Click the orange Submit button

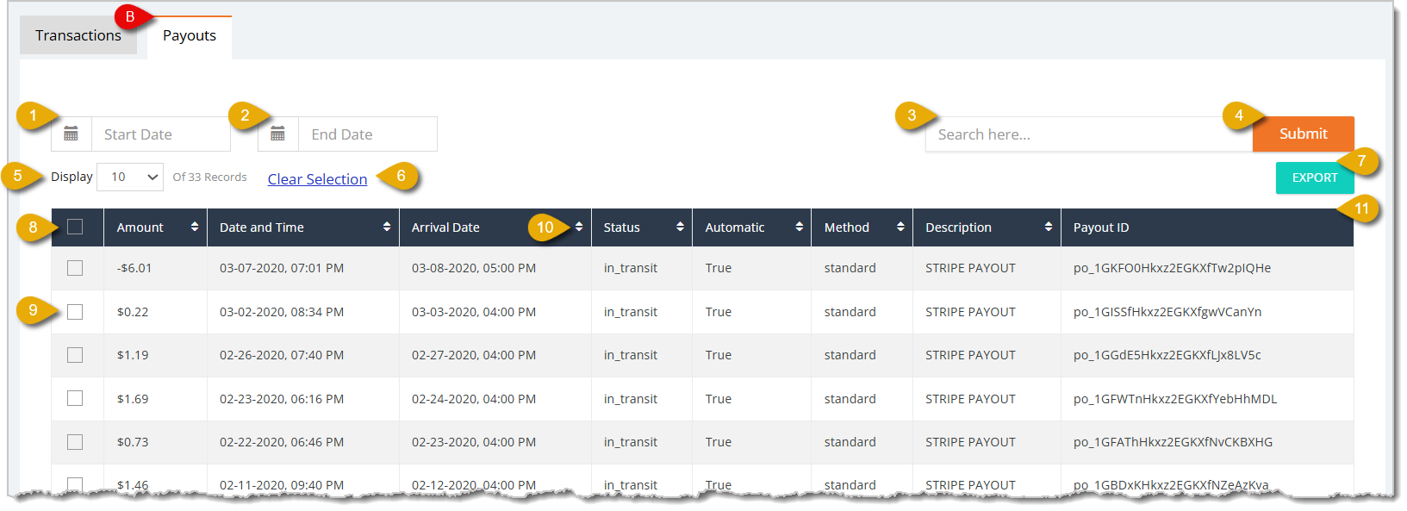[x=1303, y=134]
